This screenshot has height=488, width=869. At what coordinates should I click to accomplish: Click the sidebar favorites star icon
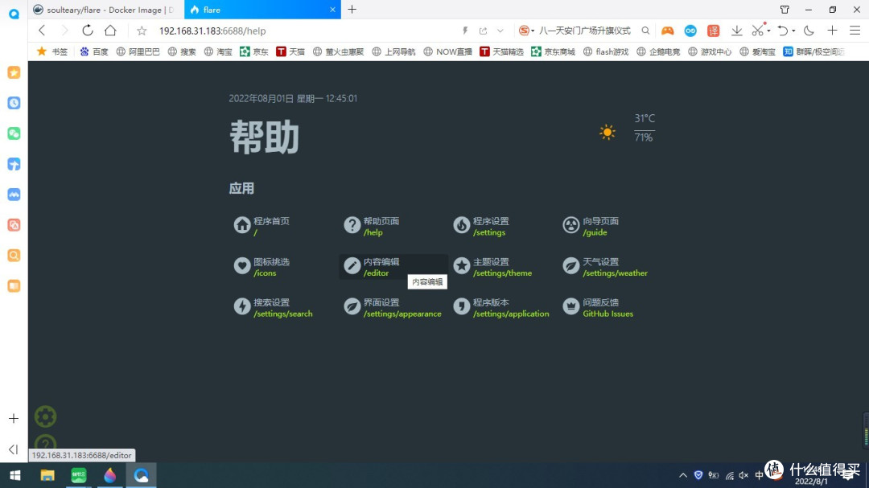(x=14, y=72)
